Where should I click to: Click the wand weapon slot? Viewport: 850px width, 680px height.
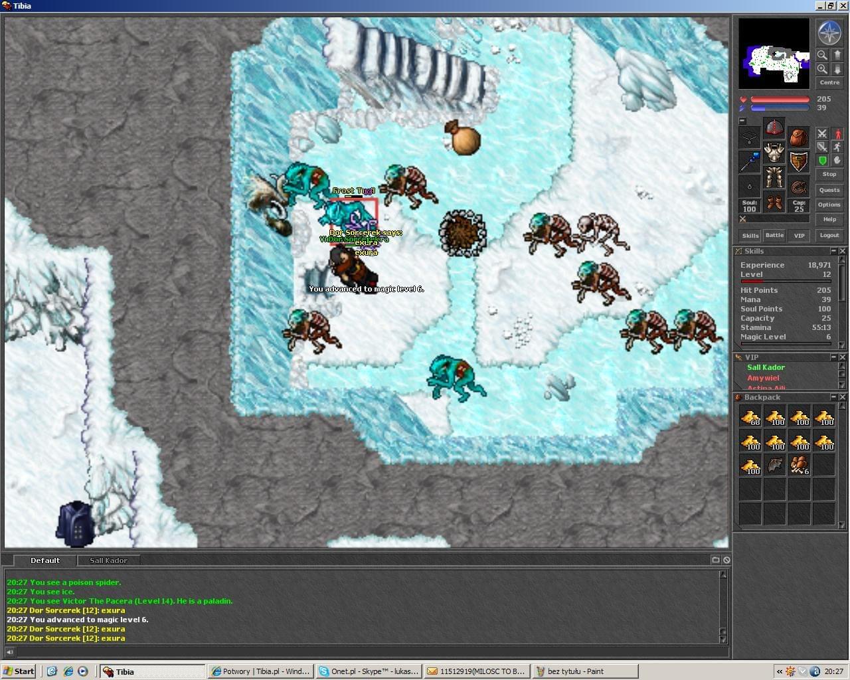pyautogui.click(x=750, y=162)
